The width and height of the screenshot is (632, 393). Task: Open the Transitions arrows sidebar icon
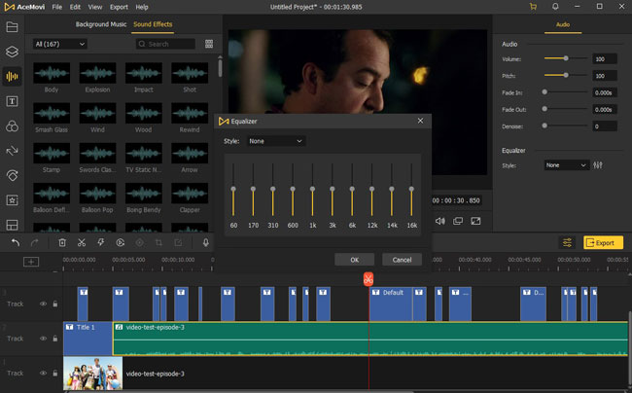[x=12, y=151]
